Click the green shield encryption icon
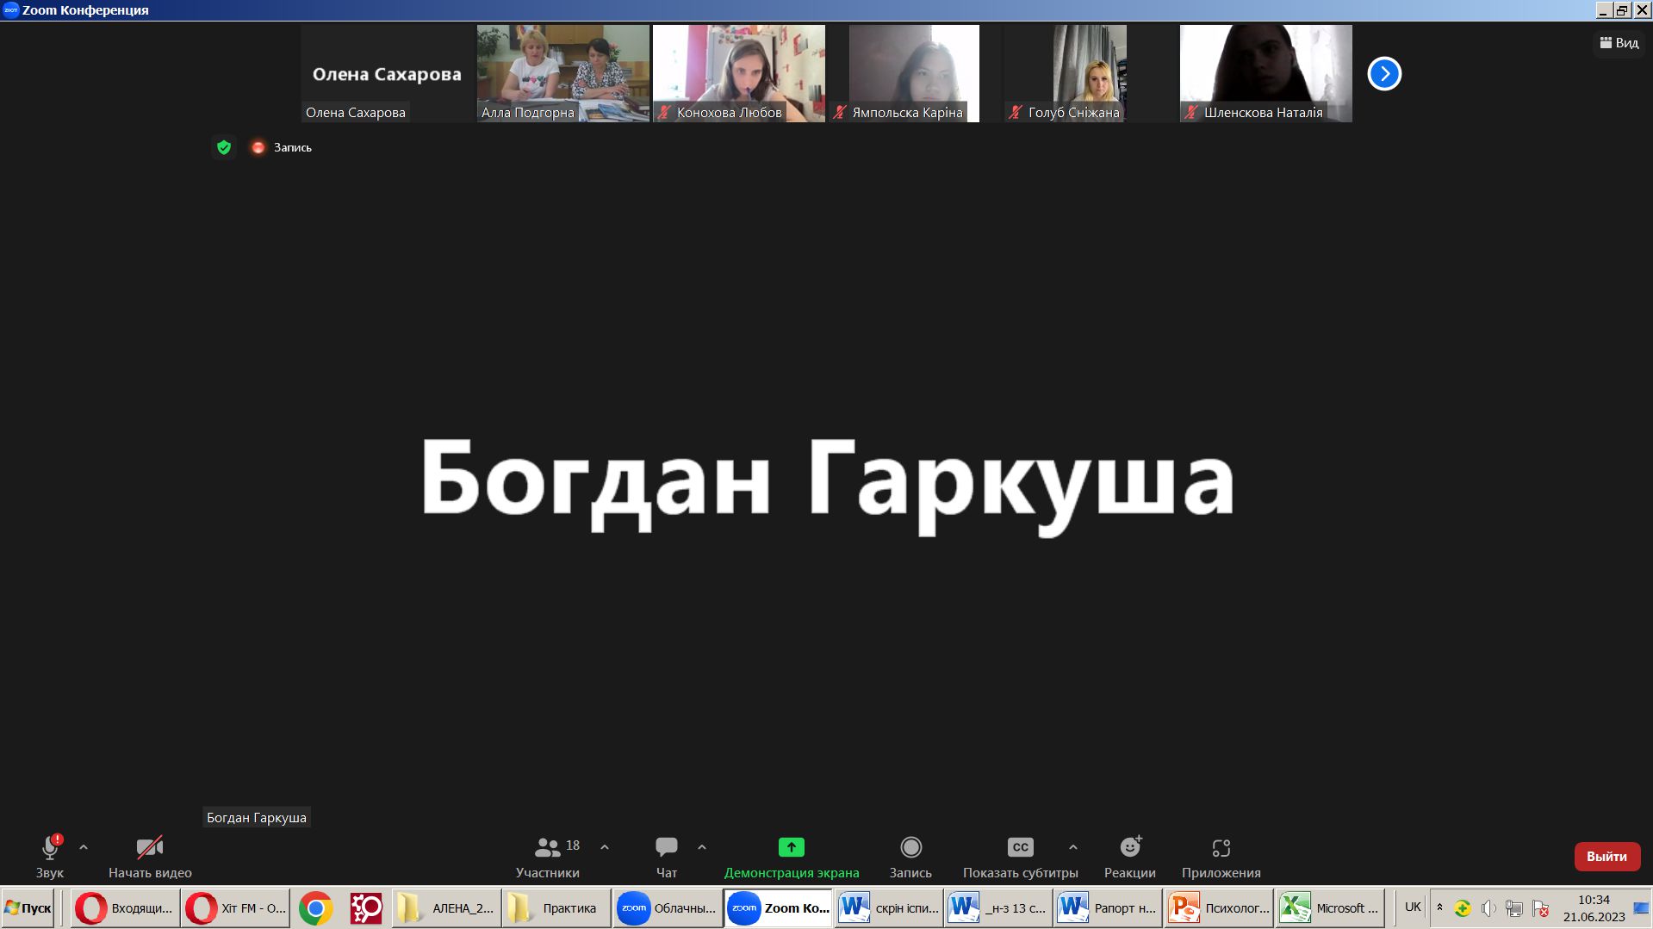1653x929 pixels. click(224, 147)
